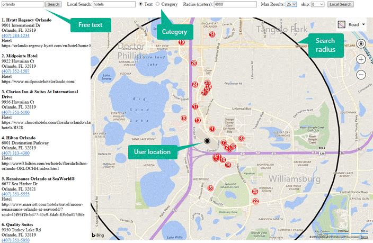Click map pushpin number 13

[x=198, y=120]
